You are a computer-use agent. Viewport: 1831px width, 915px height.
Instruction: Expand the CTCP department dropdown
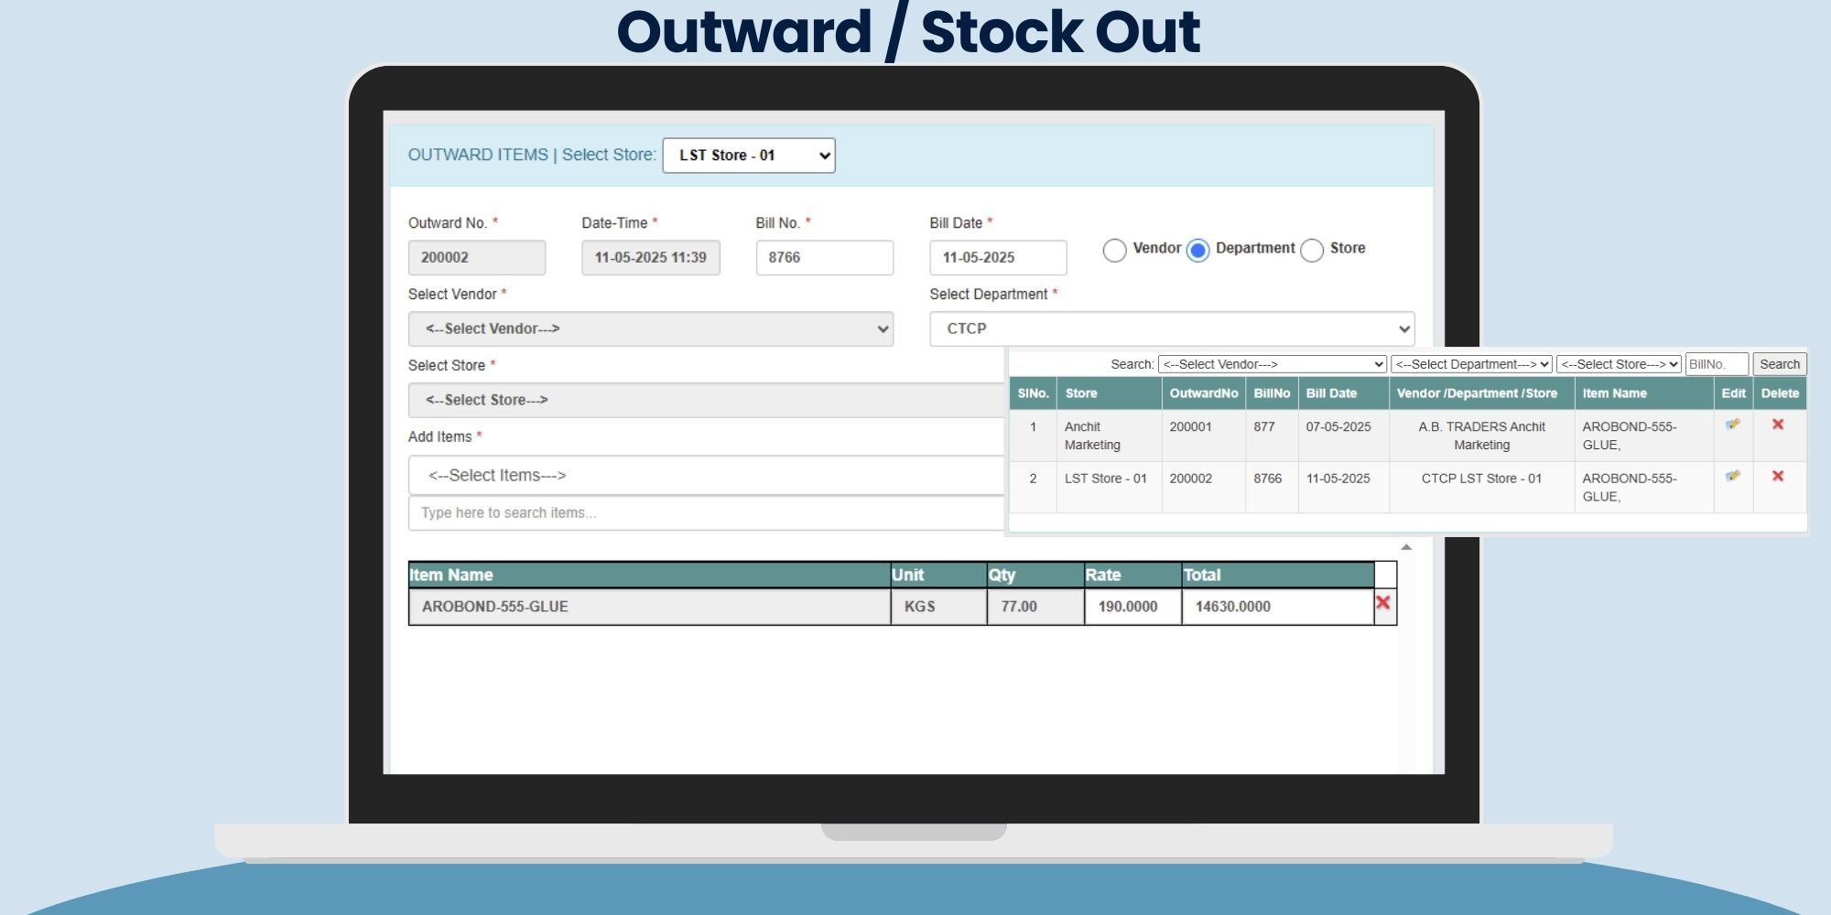1171,328
